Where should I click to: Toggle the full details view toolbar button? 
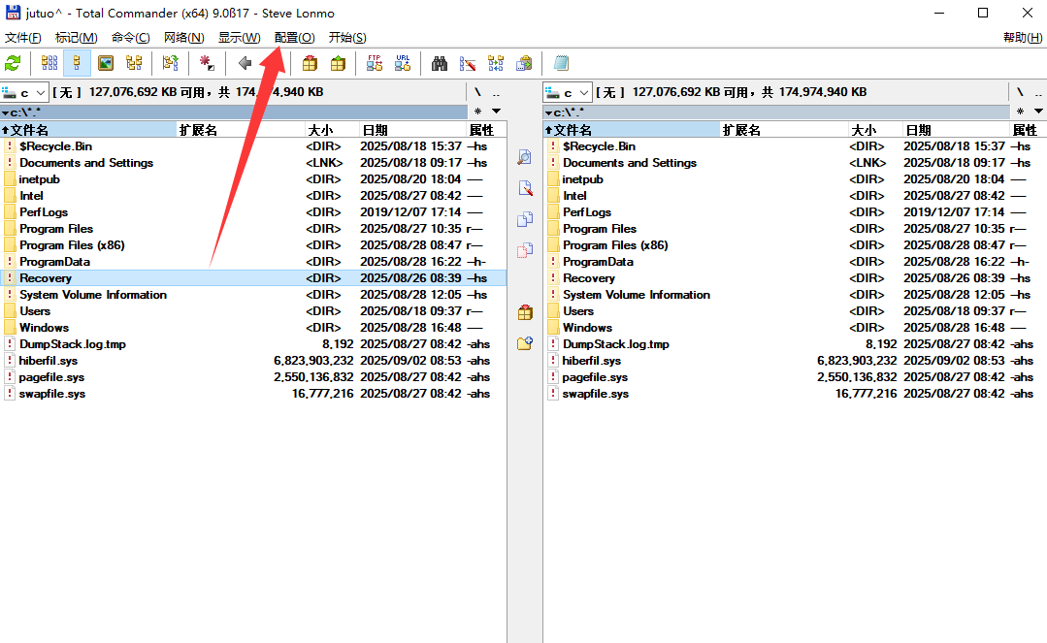[x=78, y=63]
